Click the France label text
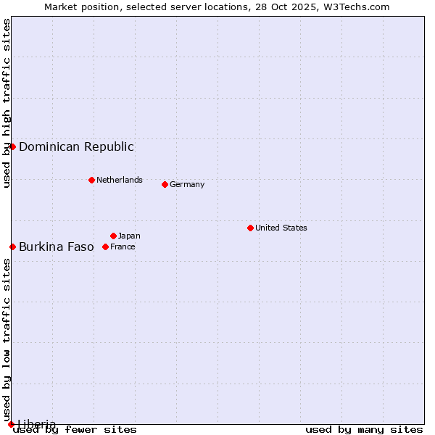Viewport: 435px width, 435px height. coord(123,246)
